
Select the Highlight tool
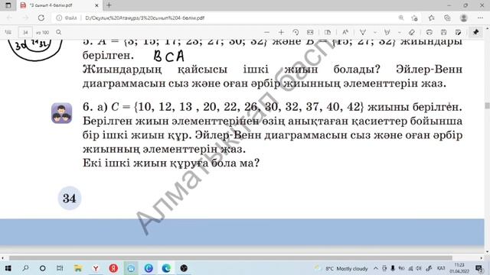tap(387, 32)
